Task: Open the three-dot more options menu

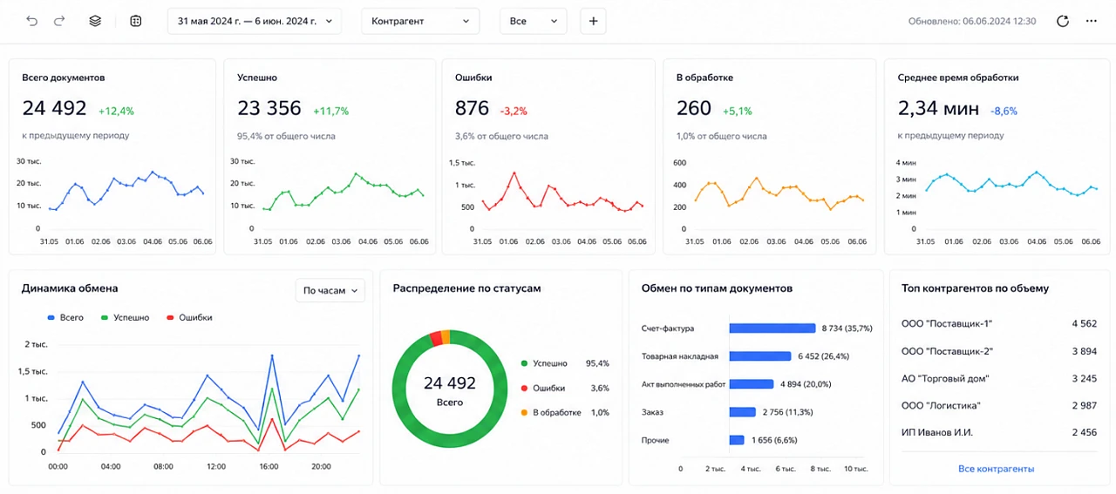Action: click(1092, 21)
